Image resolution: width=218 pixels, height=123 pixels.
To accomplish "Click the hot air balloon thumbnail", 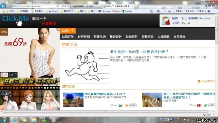I will (x=73, y=100).
